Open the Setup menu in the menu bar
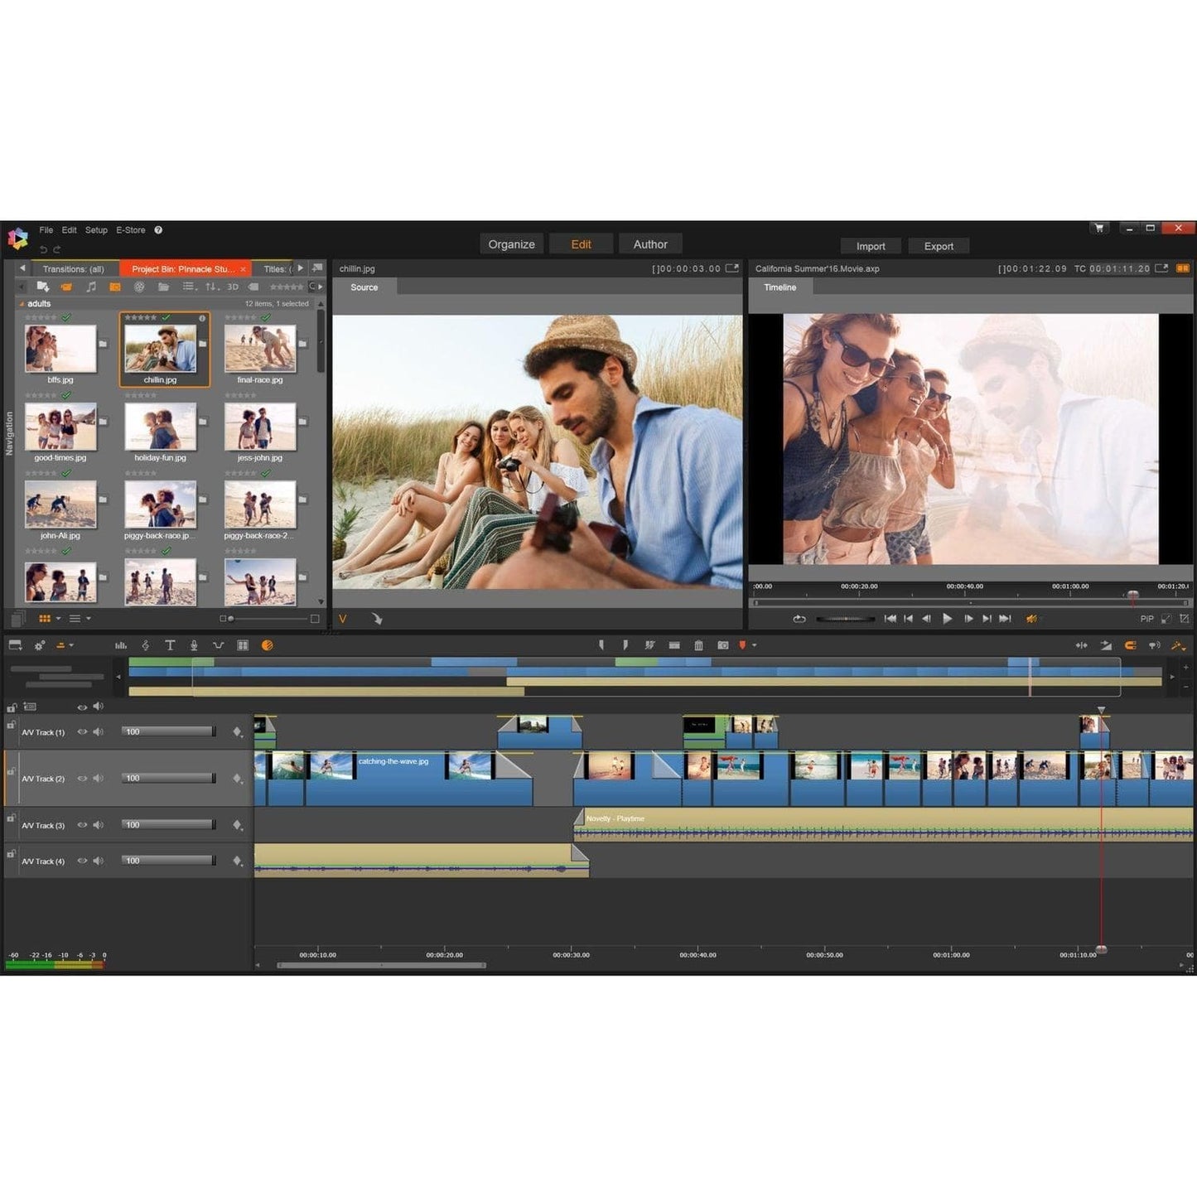Image resolution: width=1197 pixels, height=1197 pixels. point(96,229)
